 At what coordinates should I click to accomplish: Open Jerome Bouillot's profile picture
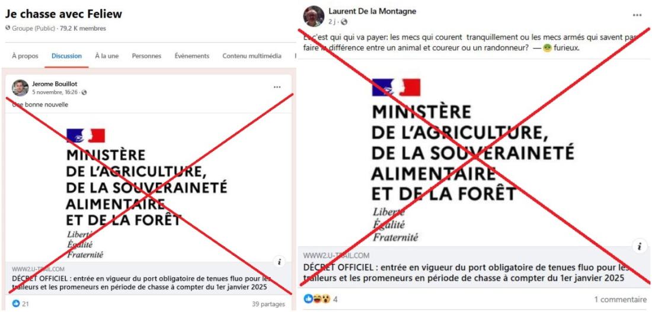pyautogui.click(x=20, y=88)
